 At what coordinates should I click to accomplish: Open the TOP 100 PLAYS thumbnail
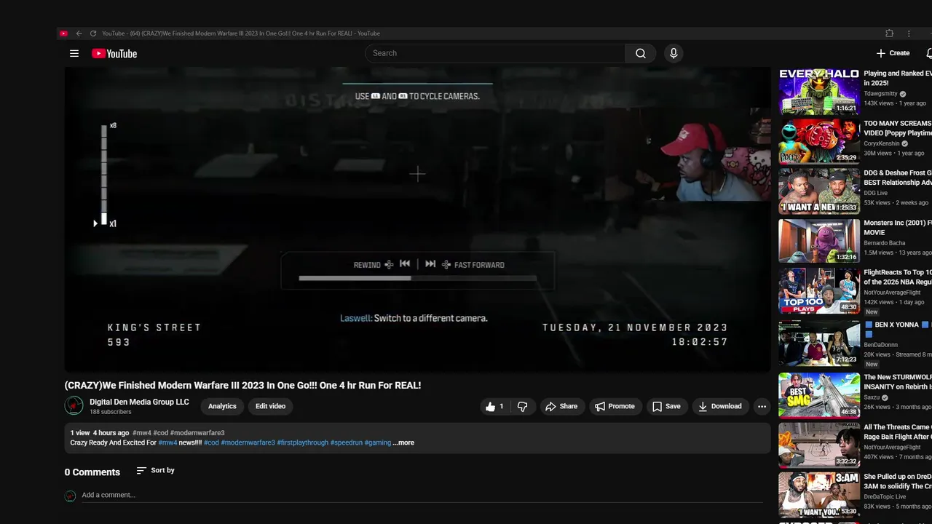pyautogui.click(x=819, y=291)
